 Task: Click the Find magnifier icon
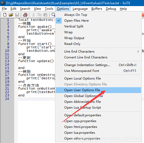click(53, 15)
